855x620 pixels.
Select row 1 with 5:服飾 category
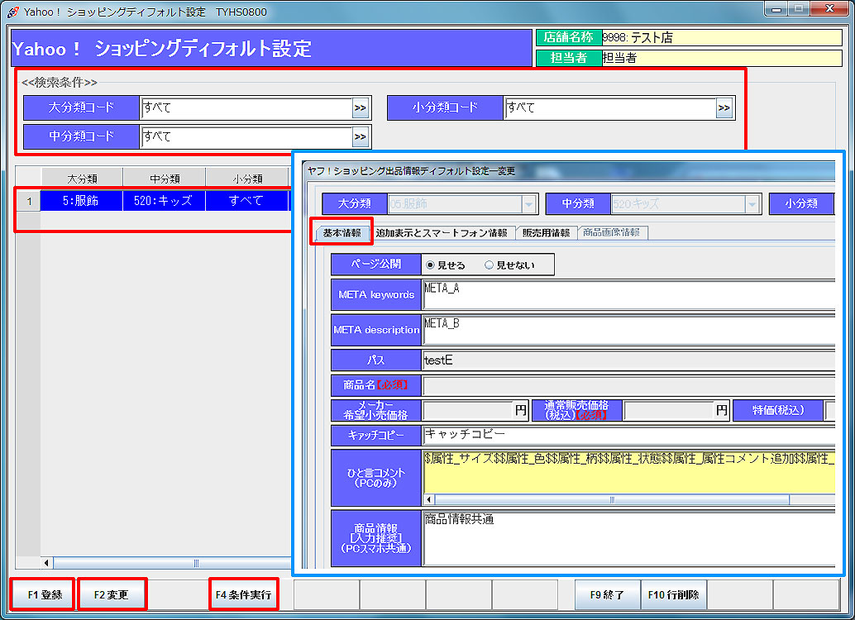[x=81, y=201]
